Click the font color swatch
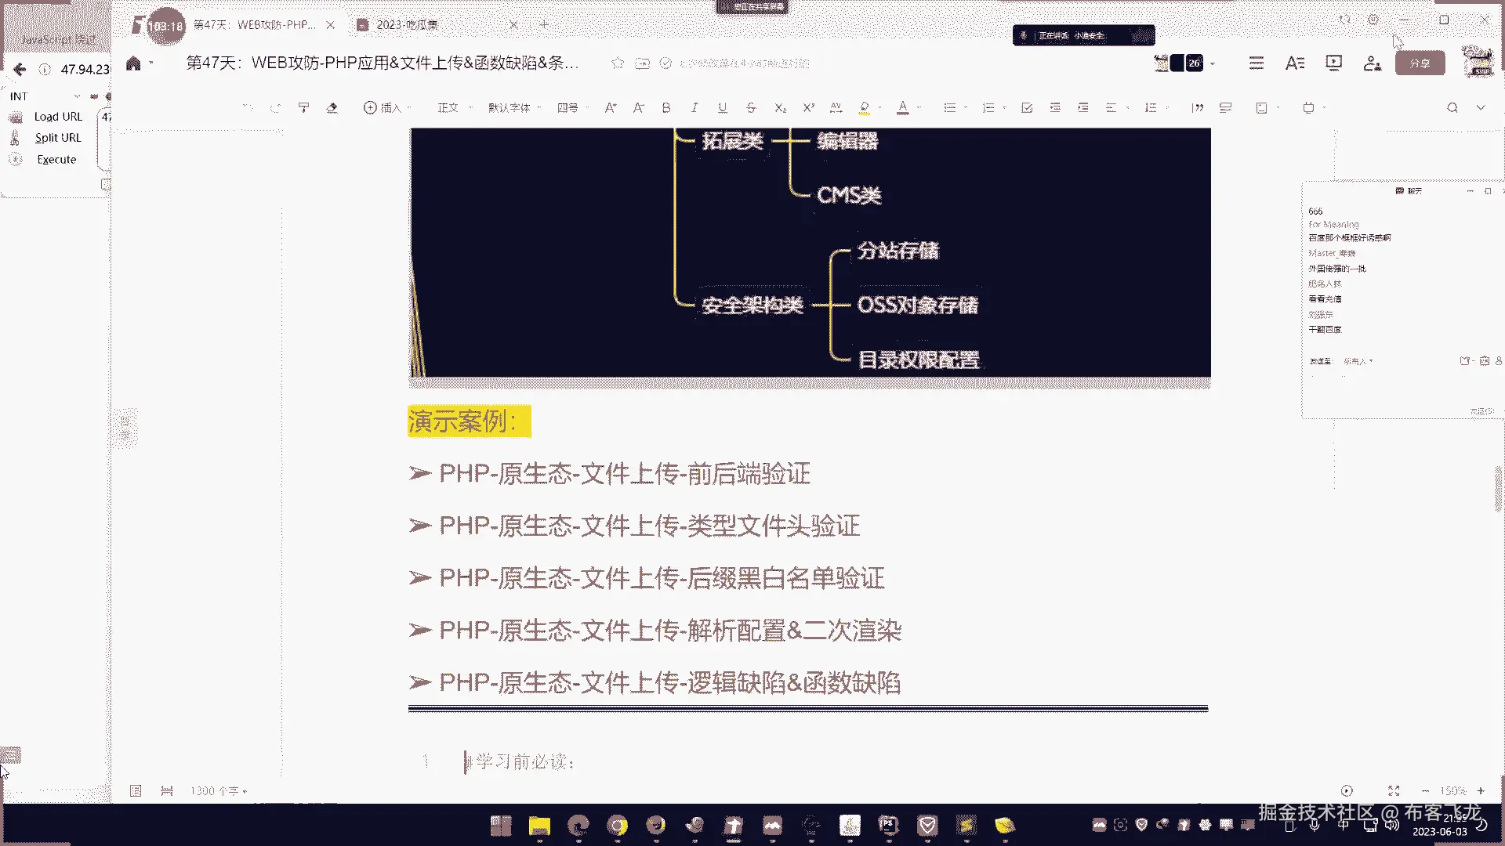Viewport: 1505px width, 846px height. (903, 108)
